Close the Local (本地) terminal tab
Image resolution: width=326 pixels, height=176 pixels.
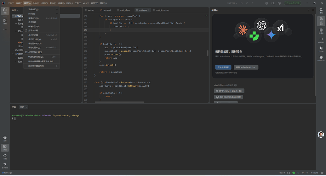(26, 107)
